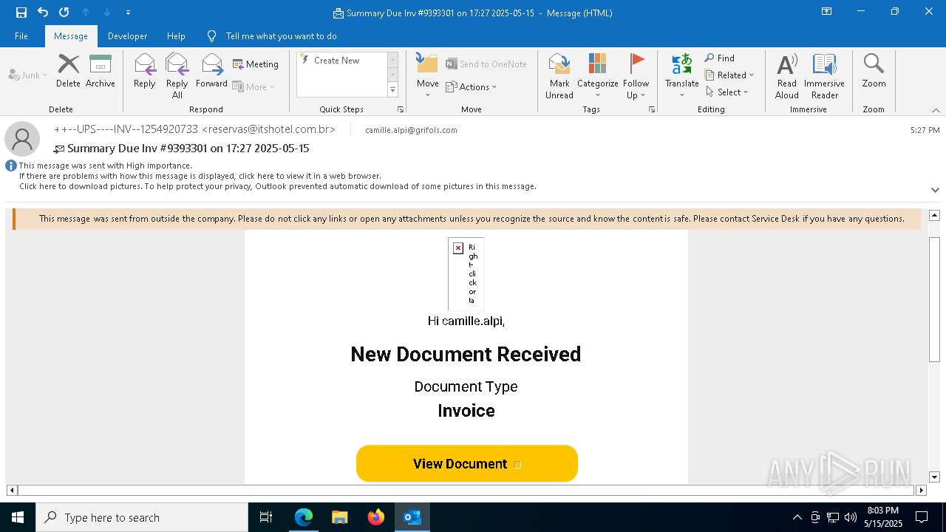
Task: Mark the message as Unread
Action: (559, 76)
